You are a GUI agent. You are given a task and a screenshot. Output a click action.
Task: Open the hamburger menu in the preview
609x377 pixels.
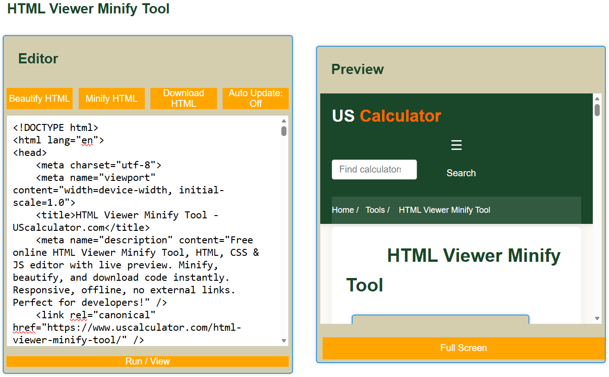[456, 145]
